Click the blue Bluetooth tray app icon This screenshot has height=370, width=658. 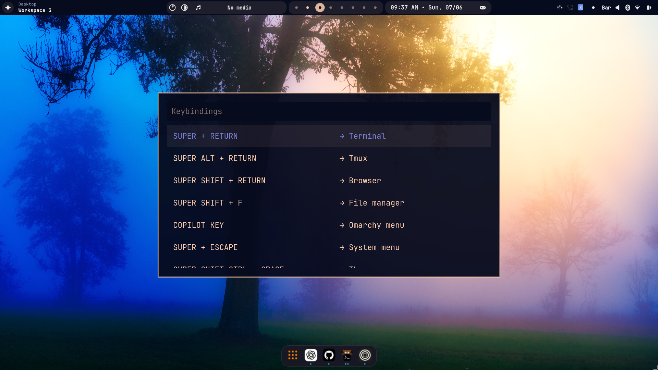[x=581, y=7]
